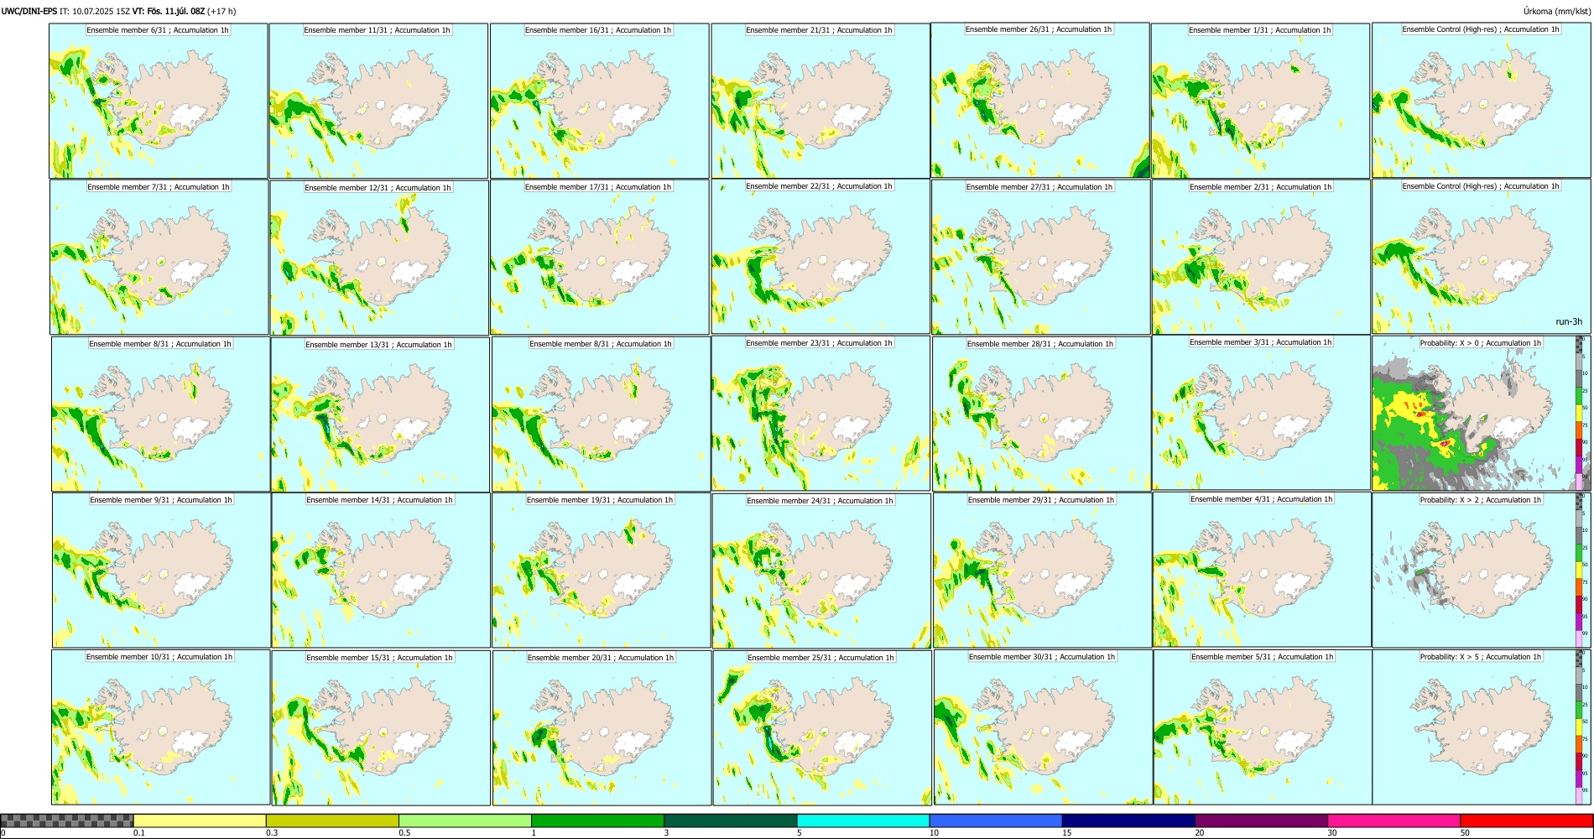Image resolution: width=1594 pixels, height=839 pixels.
Task: Click the 'Ensemble member 25/31 ; Accumulation 1h' label
Action: [x=820, y=658]
